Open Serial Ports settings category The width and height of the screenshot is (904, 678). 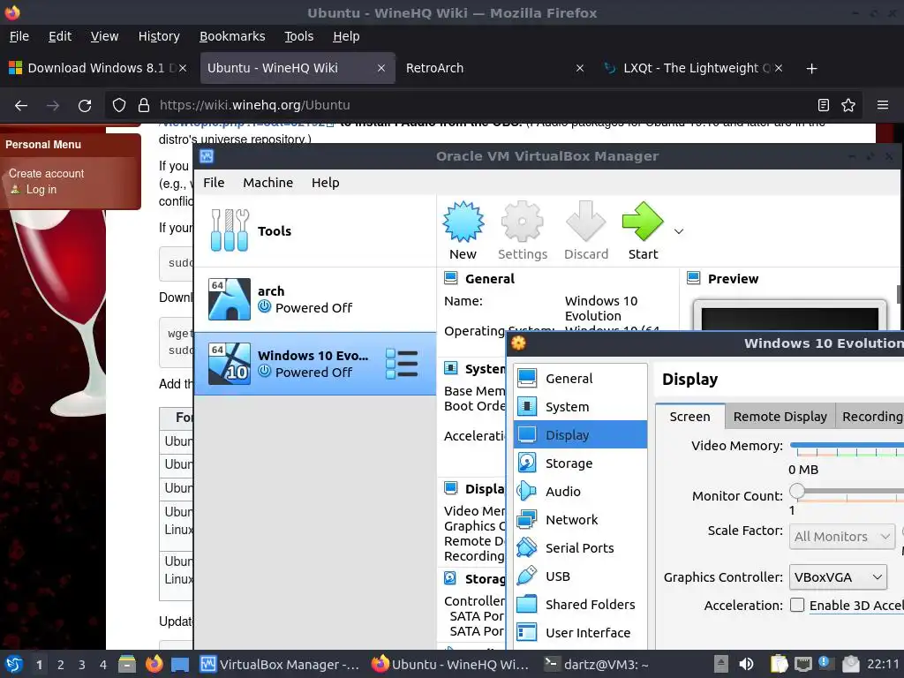point(580,547)
